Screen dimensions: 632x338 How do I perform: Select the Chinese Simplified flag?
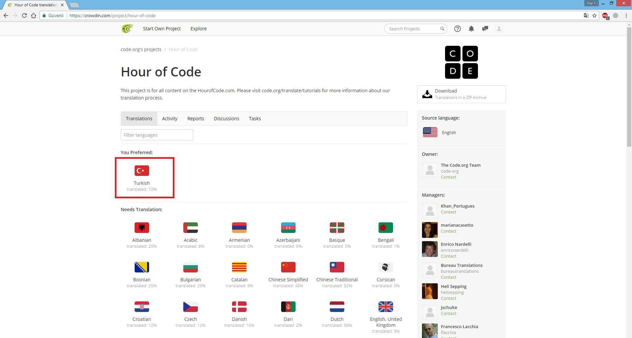click(x=288, y=267)
